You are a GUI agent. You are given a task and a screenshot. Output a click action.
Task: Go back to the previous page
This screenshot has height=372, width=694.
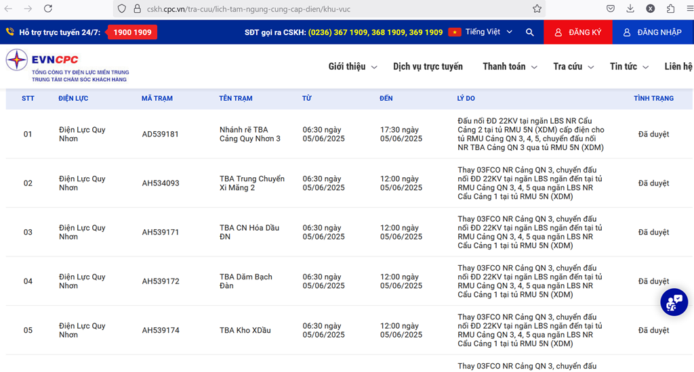click(9, 9)
